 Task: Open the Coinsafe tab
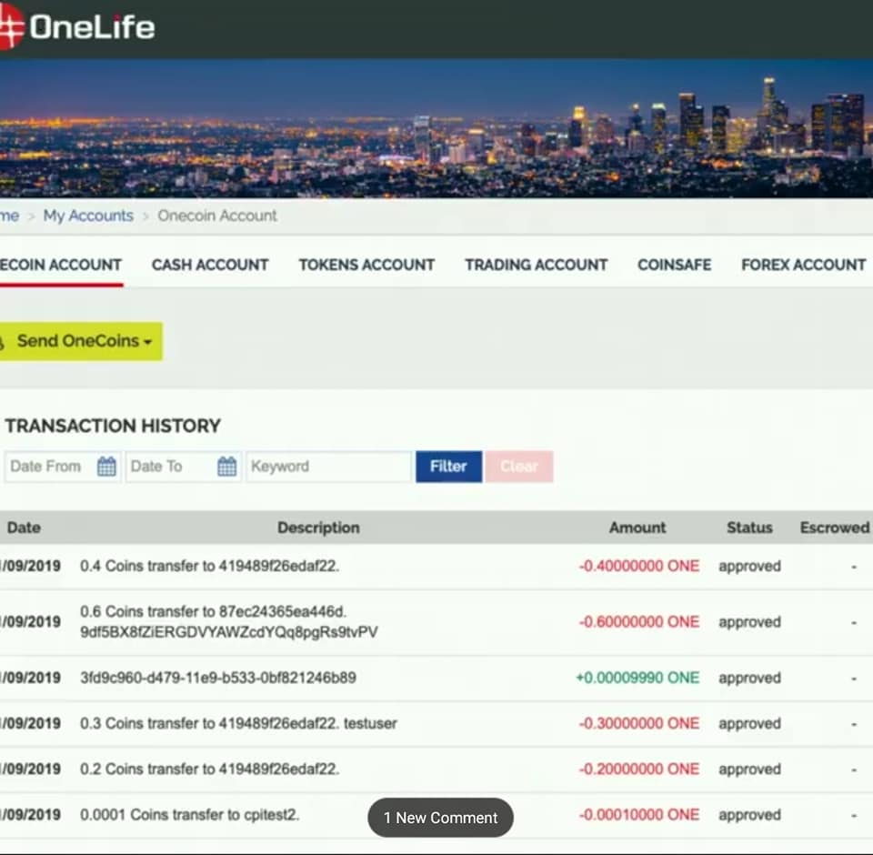coord(674,265)
